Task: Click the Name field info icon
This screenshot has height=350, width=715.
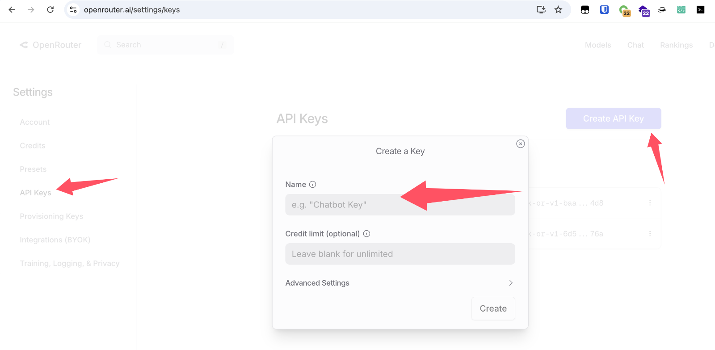Action: pos(313,184)
